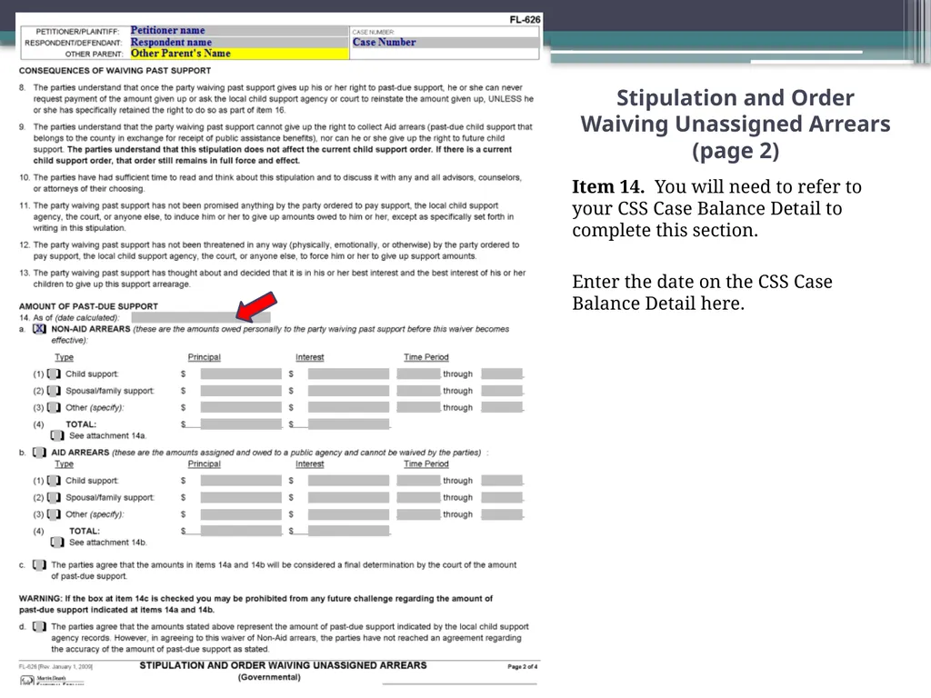
Task: Click 'CONSEQUENCES OF WAIVING PAST SUPPORT' heading
Action: click(115, 71)
